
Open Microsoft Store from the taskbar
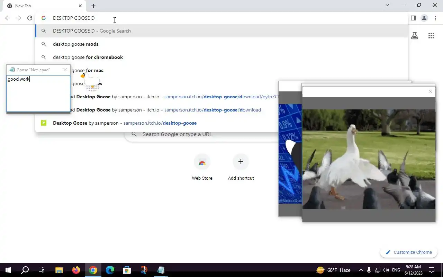pyautogui.click(x=127, y=270)
